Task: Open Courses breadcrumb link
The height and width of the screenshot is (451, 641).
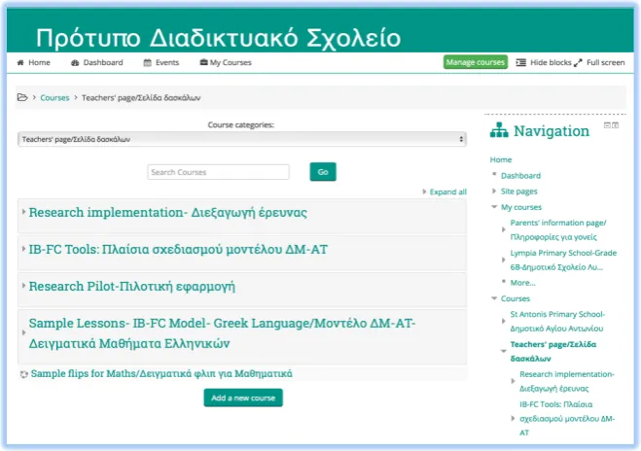Action: tap(54, 97)
